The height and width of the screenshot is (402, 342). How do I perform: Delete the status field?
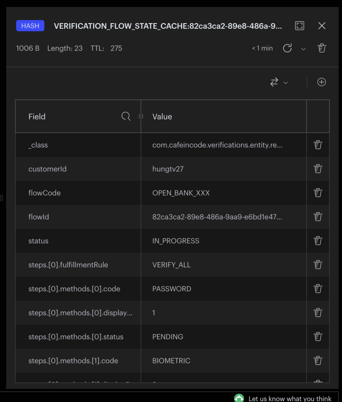(318, 241)
